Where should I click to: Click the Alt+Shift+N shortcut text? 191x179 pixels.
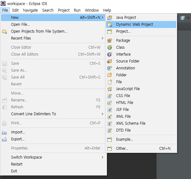click(x=90, y=18)
